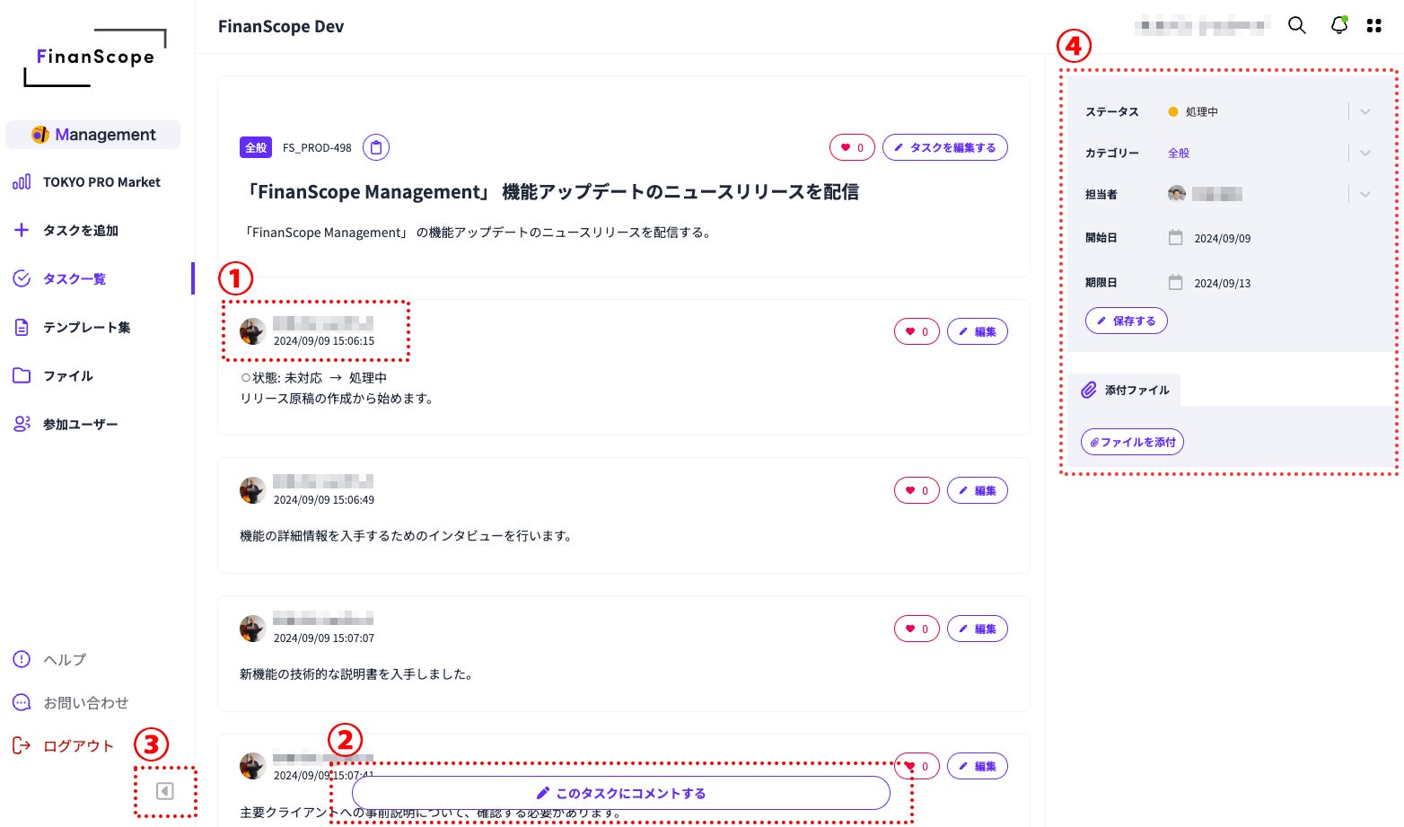The height and width of the screenshot is (827, 1404).
Task: Click the FinanScope logo
Action: 95,57
